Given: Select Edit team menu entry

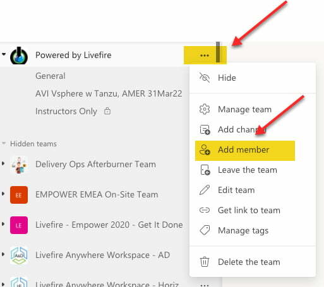Looking at the screenshot, I should point(253,190).
